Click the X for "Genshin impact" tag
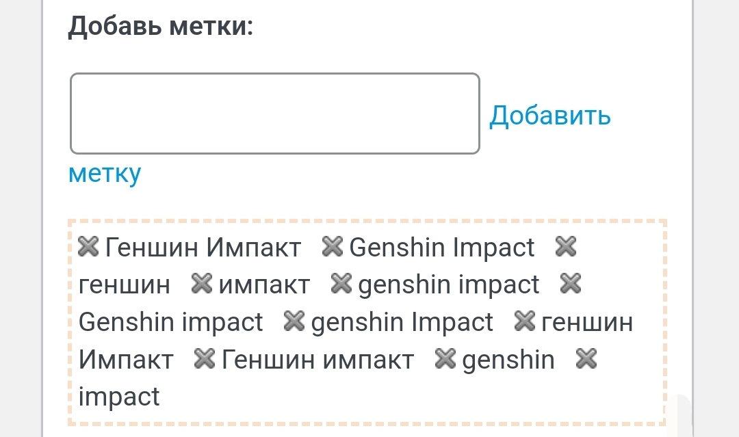The width and height of the screenshot is (739, 437). (x=571, y=284)
